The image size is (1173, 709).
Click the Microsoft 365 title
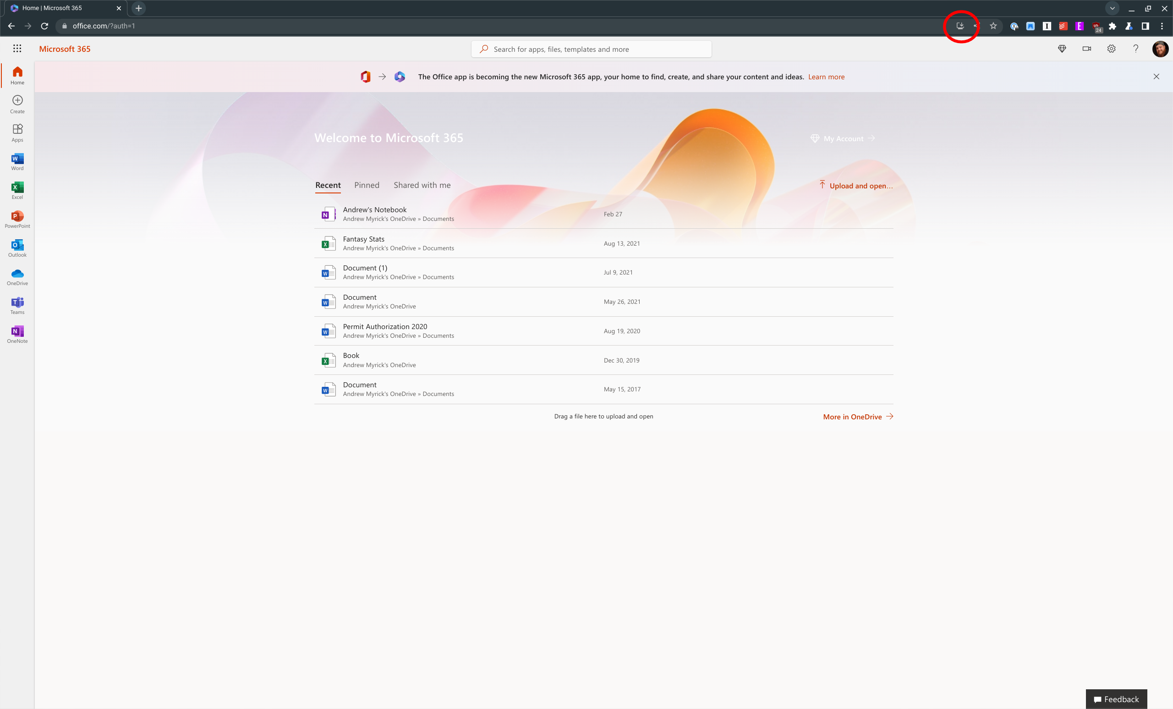pyautogui.click(x=65, y=49)
